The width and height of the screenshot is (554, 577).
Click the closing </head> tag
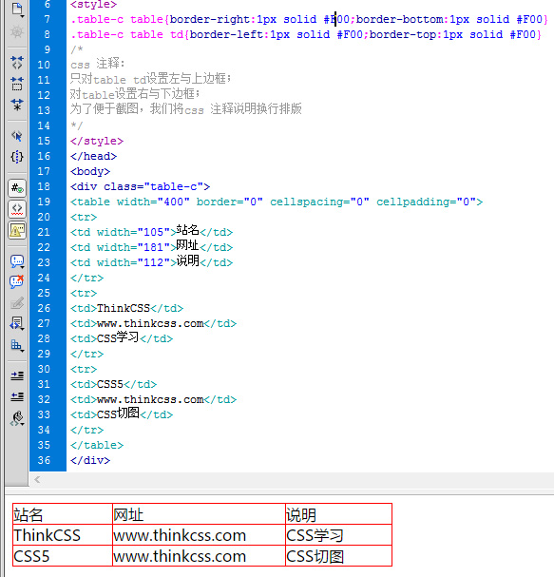(x=93, y=156)
